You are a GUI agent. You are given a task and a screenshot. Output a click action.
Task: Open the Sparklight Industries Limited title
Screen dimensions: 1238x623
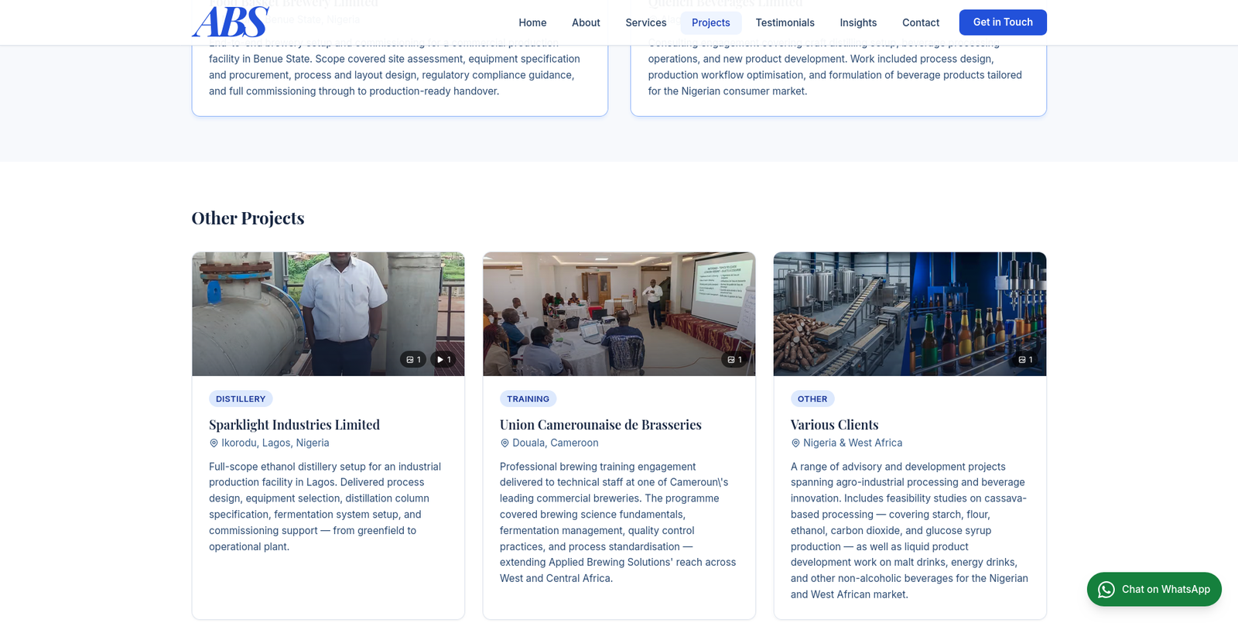[294, 424]
